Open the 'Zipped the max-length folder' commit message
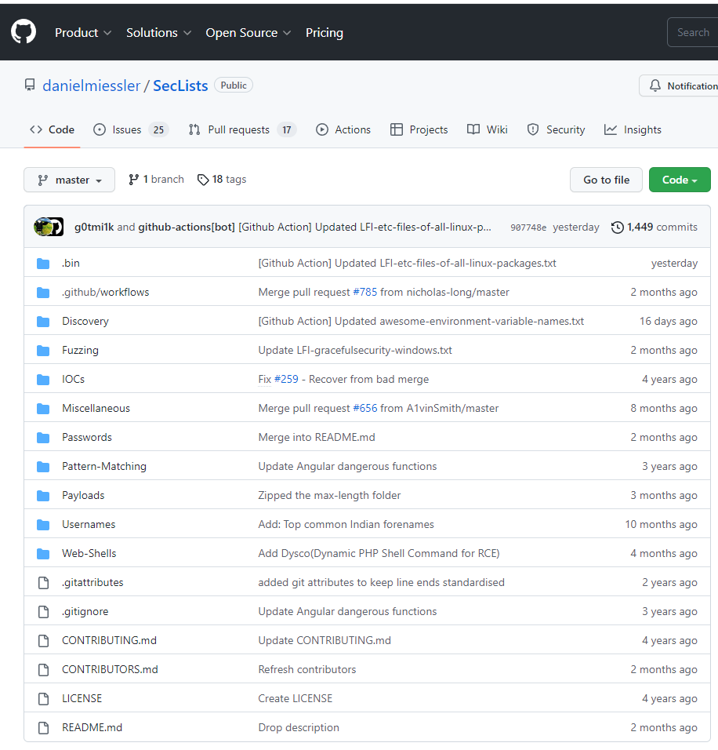This screenshot has width=718, height=750. point(329,496)
